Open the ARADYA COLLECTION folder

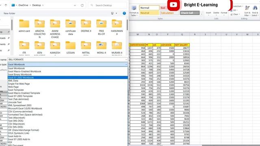pos(39,29)
